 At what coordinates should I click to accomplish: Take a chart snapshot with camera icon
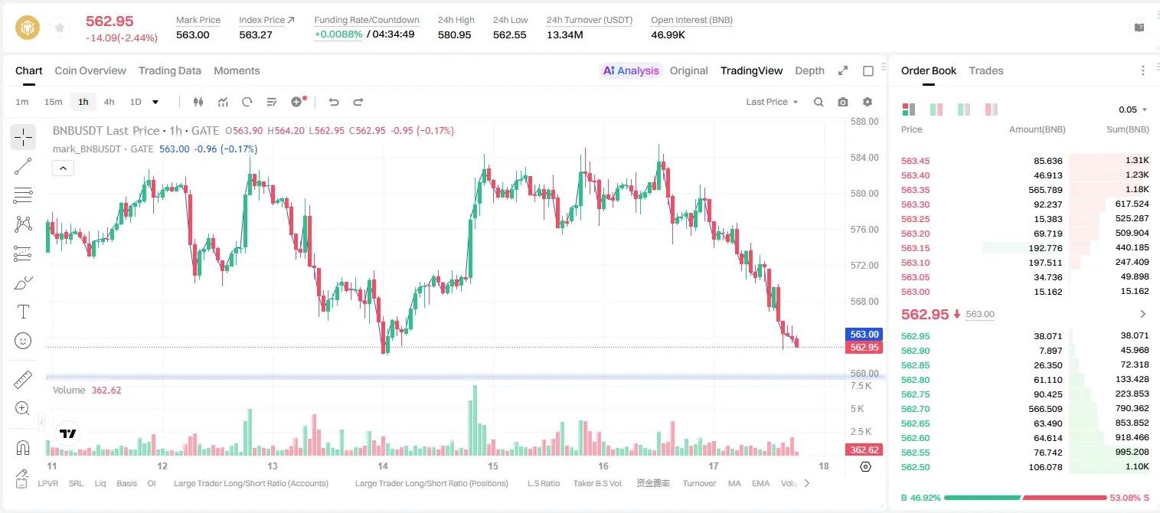click(843, 102)
